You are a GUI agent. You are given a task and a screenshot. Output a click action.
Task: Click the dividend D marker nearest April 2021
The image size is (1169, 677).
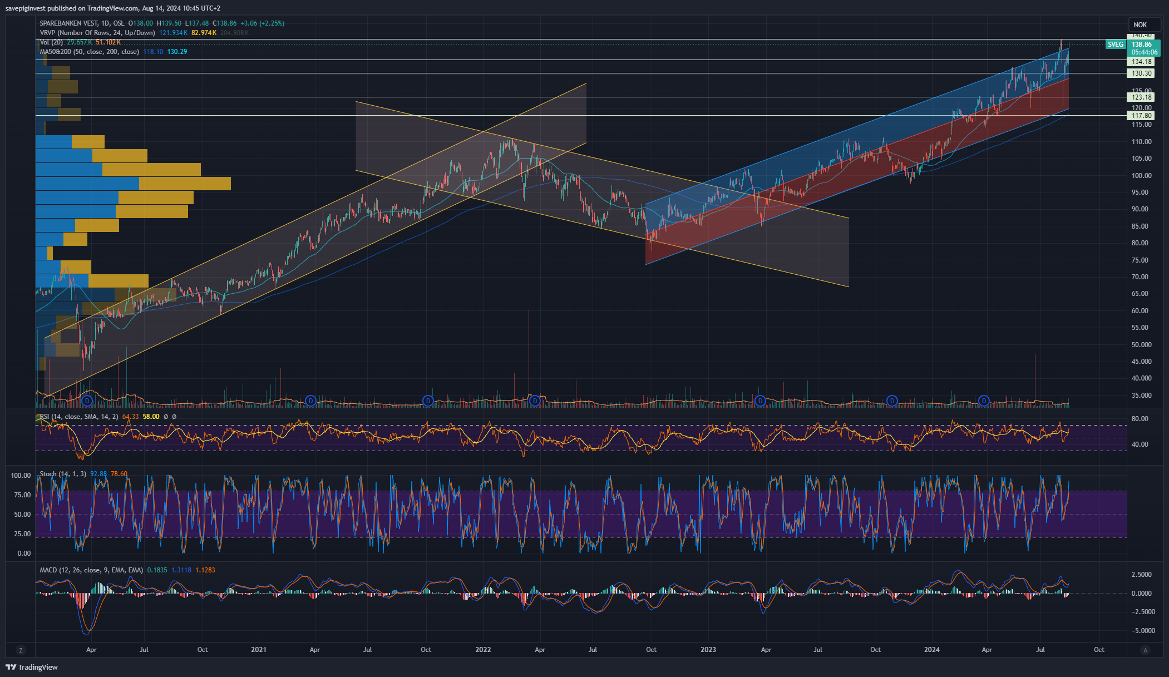(x=311, y=401)
